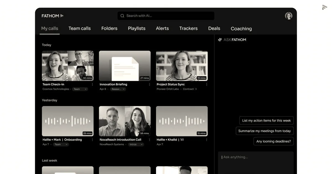Viewport: 332px width, 174px height.
Task: Click the Cosmos Technologies company link
Action: click(x=56, y=89)
